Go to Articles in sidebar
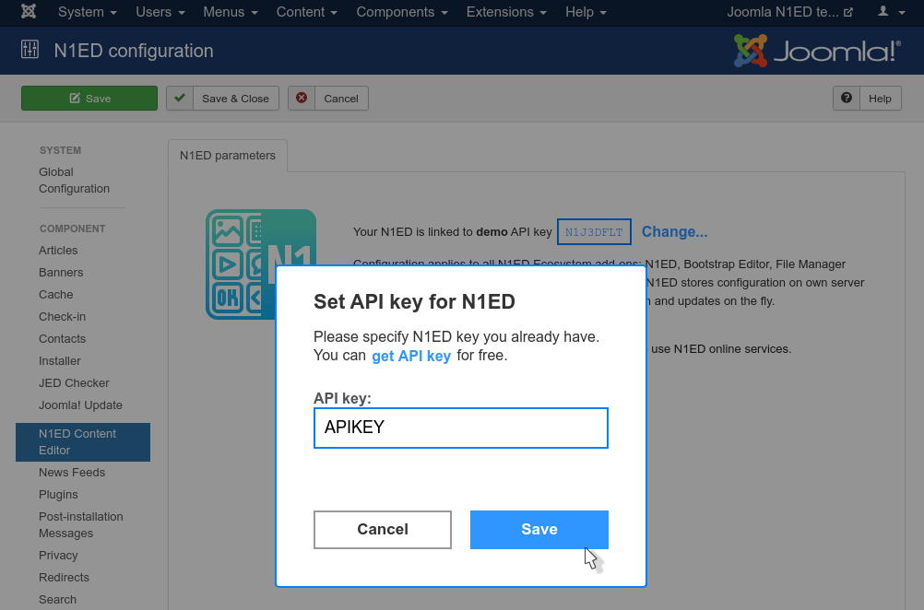Screen dimensions: 924x610 58,251
